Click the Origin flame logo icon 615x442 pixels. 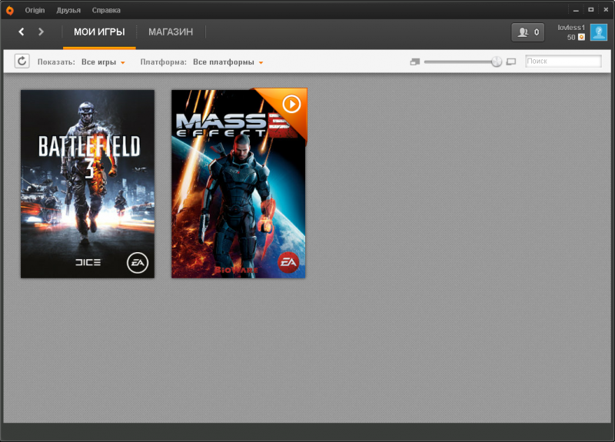point(10,10)
